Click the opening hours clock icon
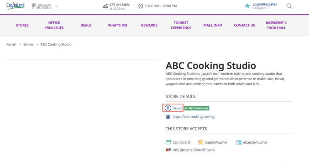This screenshot has height=163, width=309. [141, 6]
